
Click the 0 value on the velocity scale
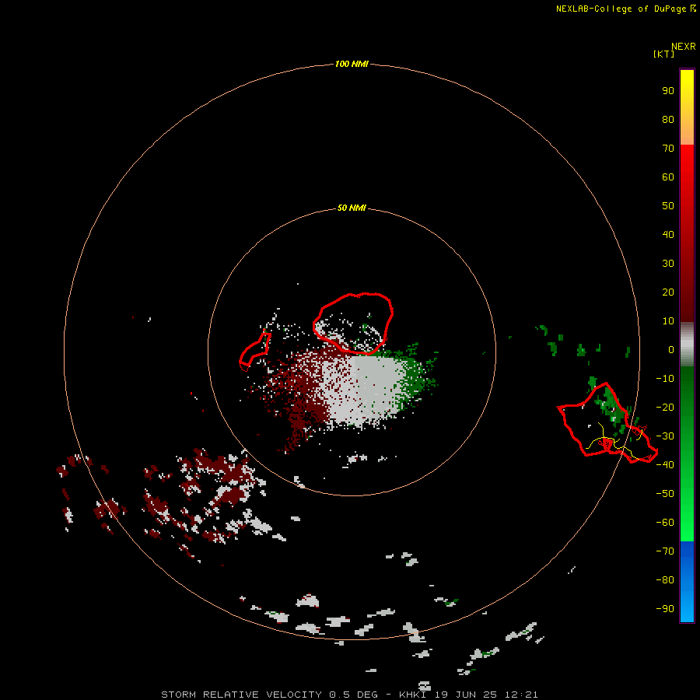pos(671,350)
